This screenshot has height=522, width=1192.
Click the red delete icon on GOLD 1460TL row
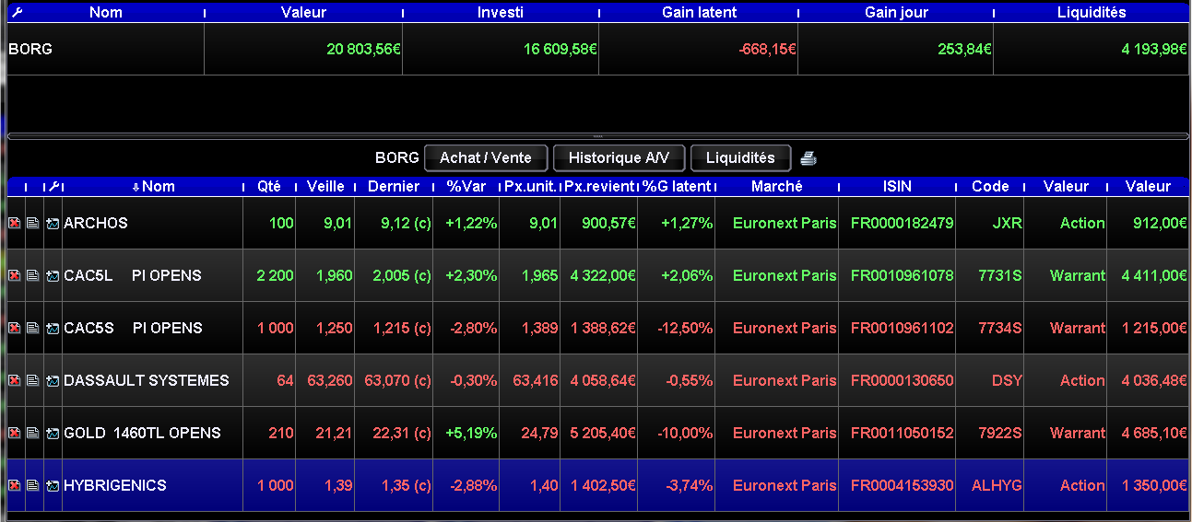14,434
